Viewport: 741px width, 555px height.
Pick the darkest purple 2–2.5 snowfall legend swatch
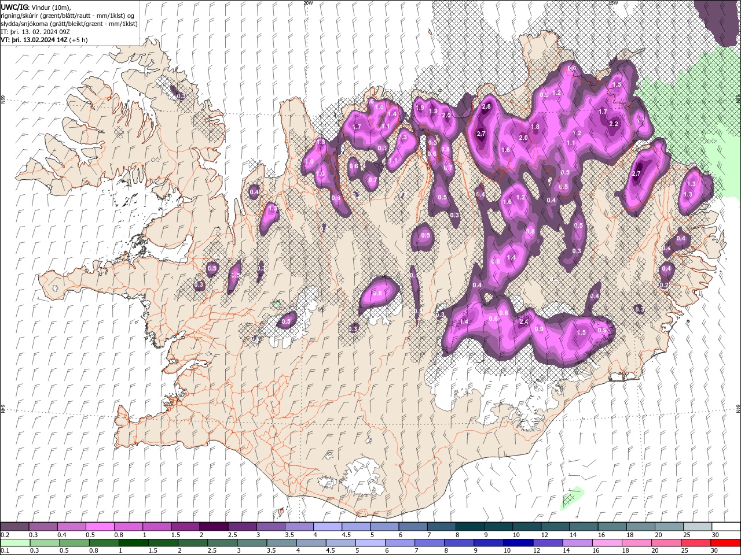point(214,527)
